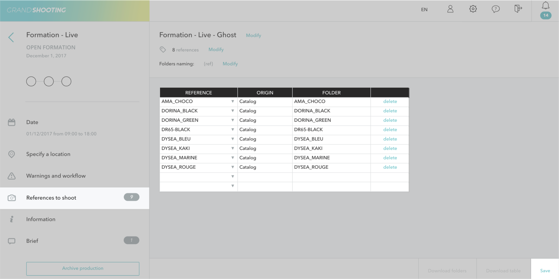Click the calendar Date icon
559x279 pixels.
12,122
